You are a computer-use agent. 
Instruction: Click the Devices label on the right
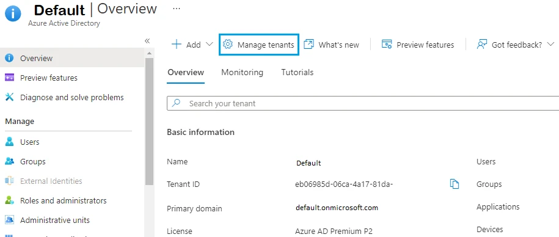(x=490, y=229)
